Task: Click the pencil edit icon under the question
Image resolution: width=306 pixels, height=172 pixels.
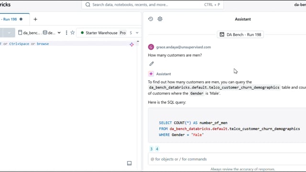Action: [152, 64]
